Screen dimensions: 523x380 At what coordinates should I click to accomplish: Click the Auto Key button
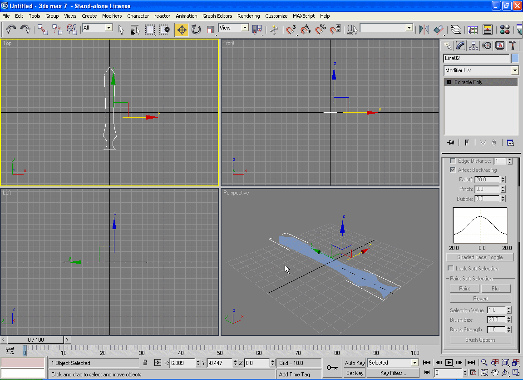pos(355,363)
